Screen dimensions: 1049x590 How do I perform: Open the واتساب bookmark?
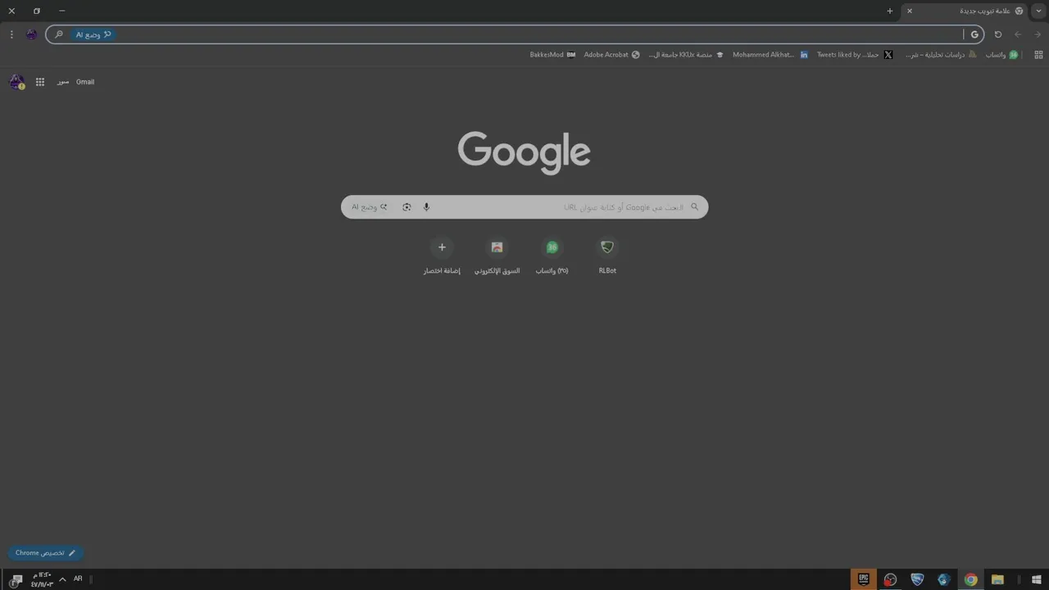click(x=1001, y=55)
